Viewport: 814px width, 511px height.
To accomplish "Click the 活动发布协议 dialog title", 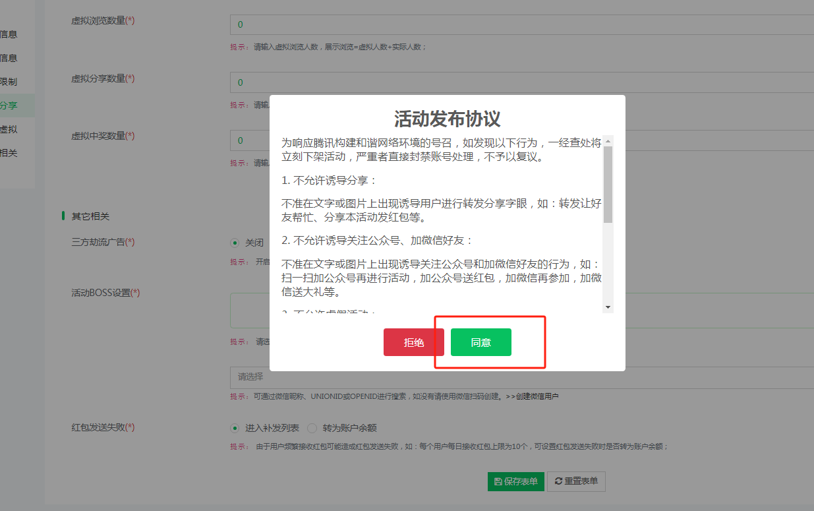I will (x=448, y=119).
